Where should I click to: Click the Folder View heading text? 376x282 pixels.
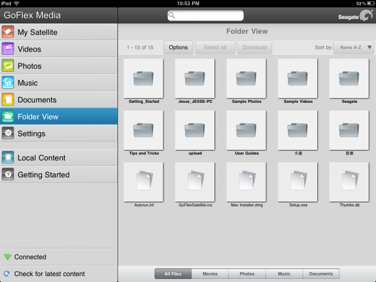pos(247,31)
